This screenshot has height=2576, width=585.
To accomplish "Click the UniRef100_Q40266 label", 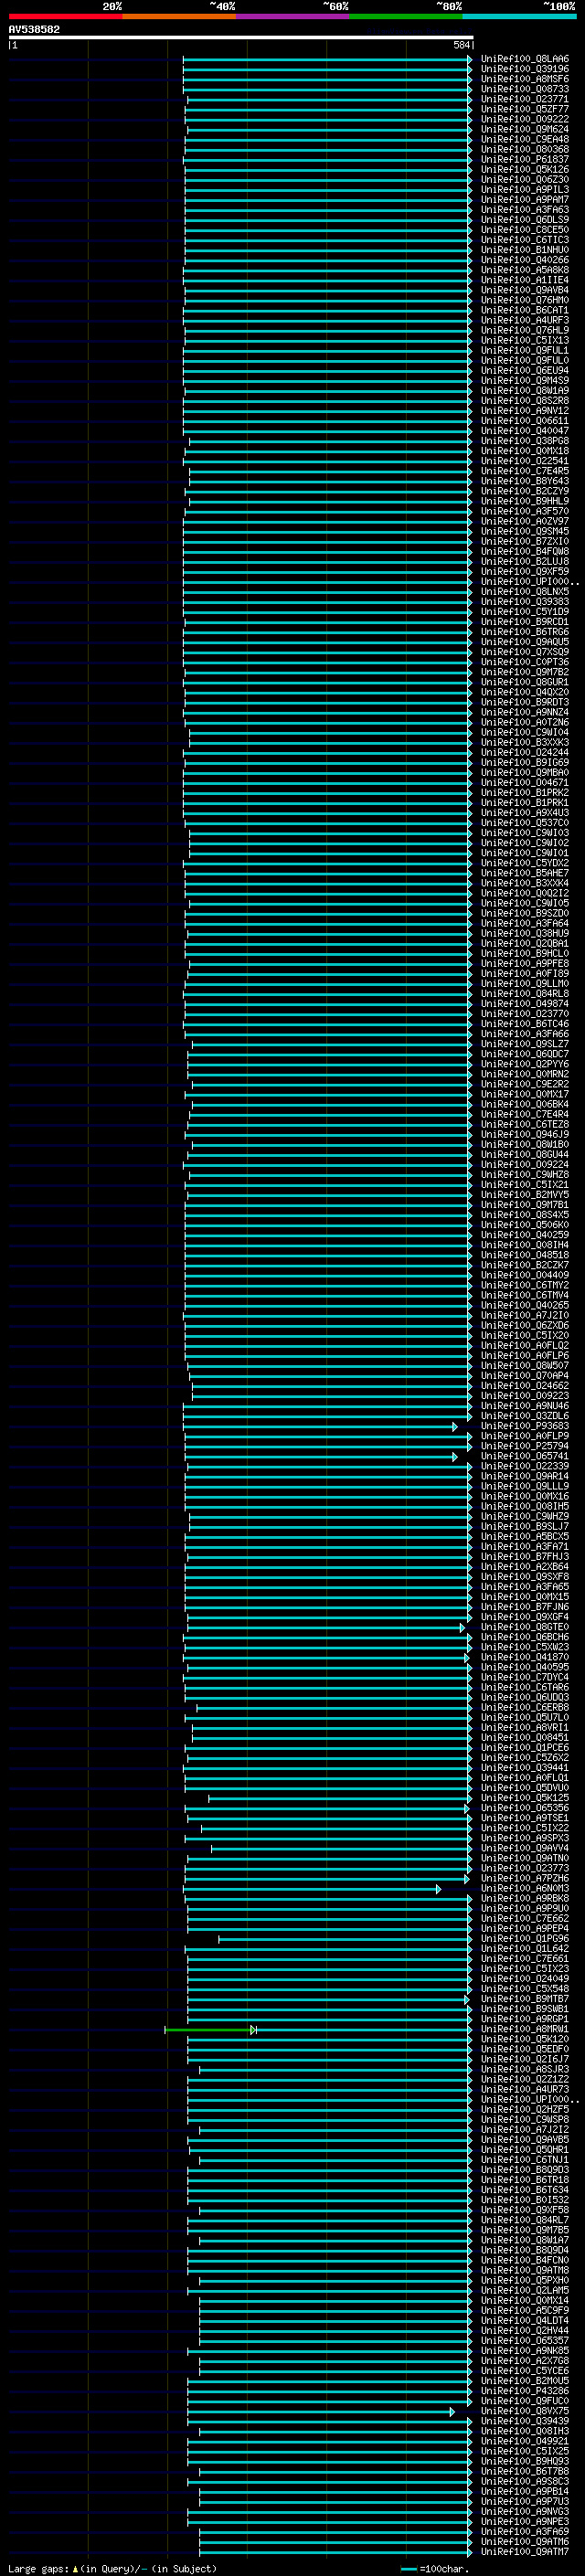I will 525,260.
